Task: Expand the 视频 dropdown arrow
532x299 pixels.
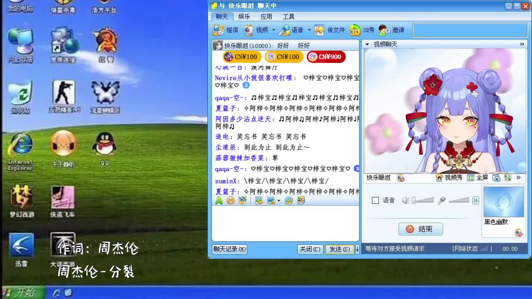Action: 273,30
